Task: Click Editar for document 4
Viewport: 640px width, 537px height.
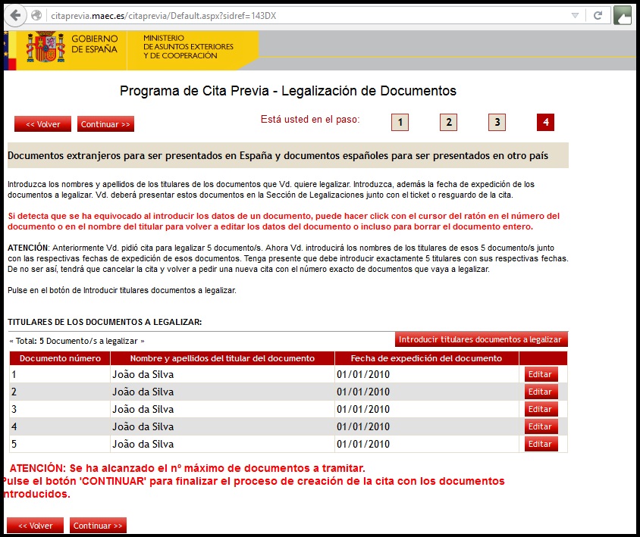Action: (x=541, y=427)
